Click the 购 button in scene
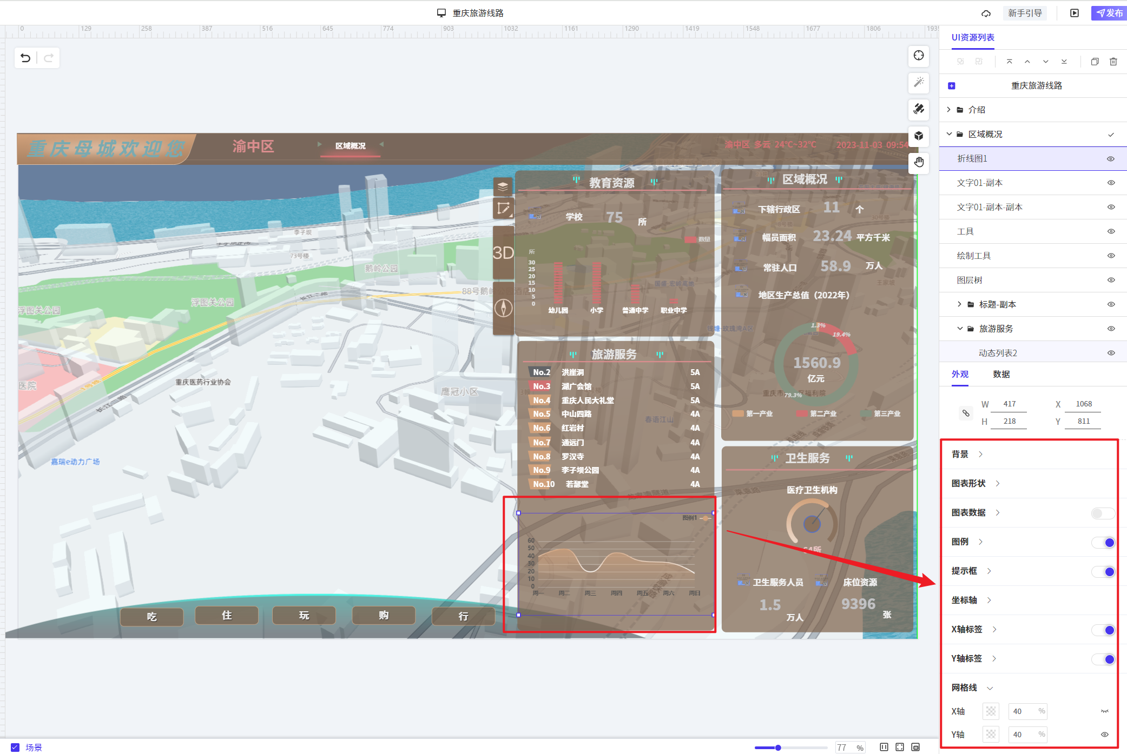The image size is (1127, 754). point(384,615)
